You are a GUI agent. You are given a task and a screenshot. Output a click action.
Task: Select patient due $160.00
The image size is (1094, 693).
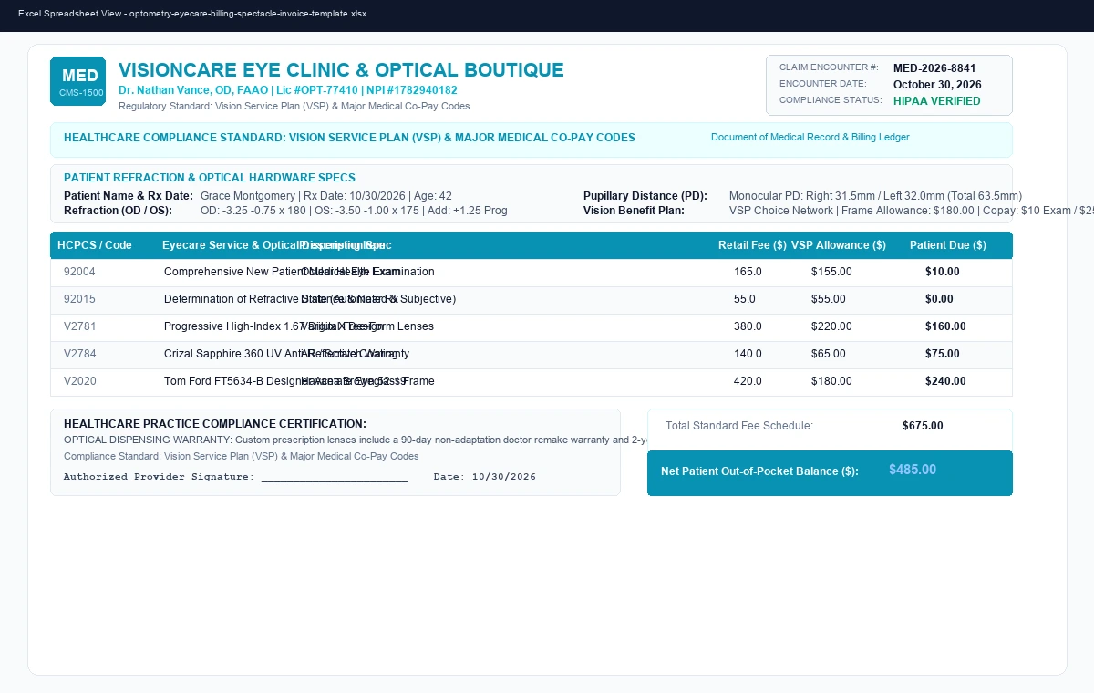945,326
